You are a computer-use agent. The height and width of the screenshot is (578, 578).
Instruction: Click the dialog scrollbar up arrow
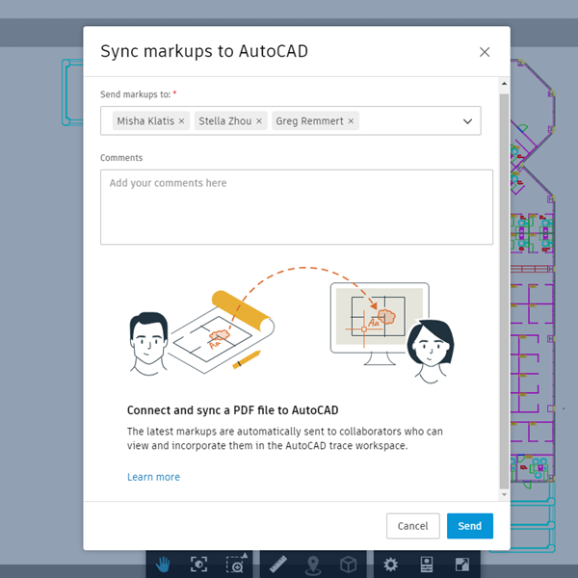tap(504, 84)
